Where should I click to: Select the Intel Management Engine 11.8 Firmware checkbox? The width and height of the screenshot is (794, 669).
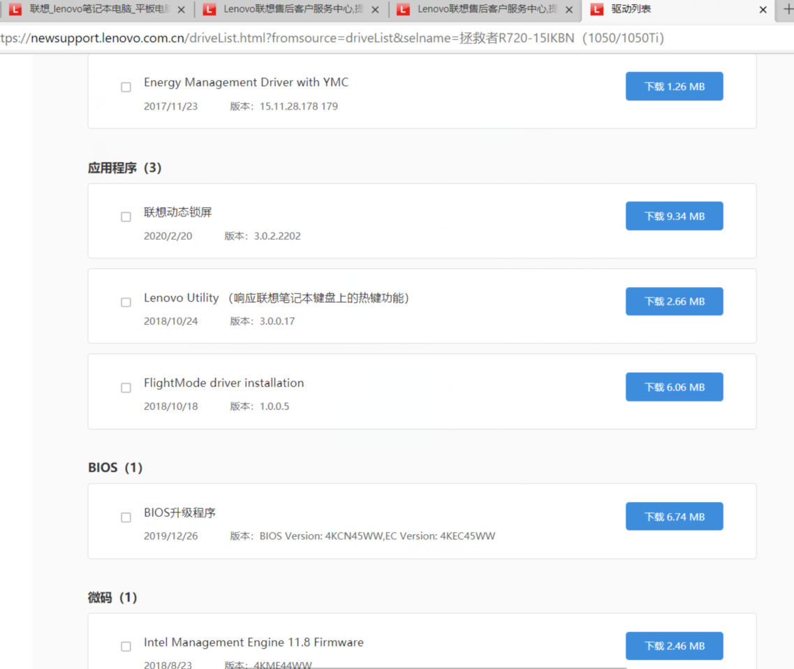coord(126,647)
